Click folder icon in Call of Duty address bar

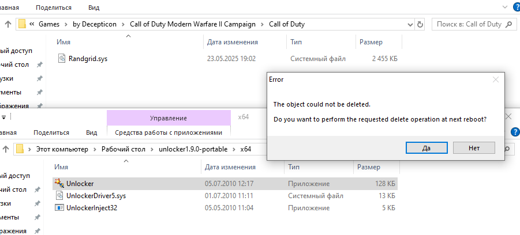coord(23,24)
